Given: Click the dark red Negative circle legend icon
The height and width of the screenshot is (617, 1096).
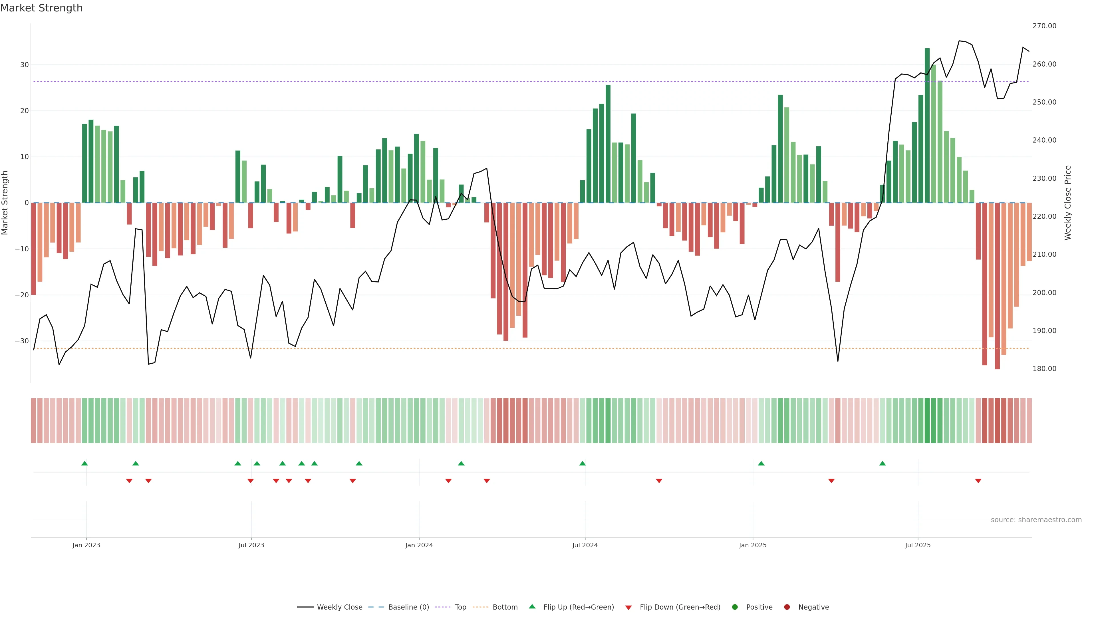Looking at the screenshot, I should click(x=787, y=607).
